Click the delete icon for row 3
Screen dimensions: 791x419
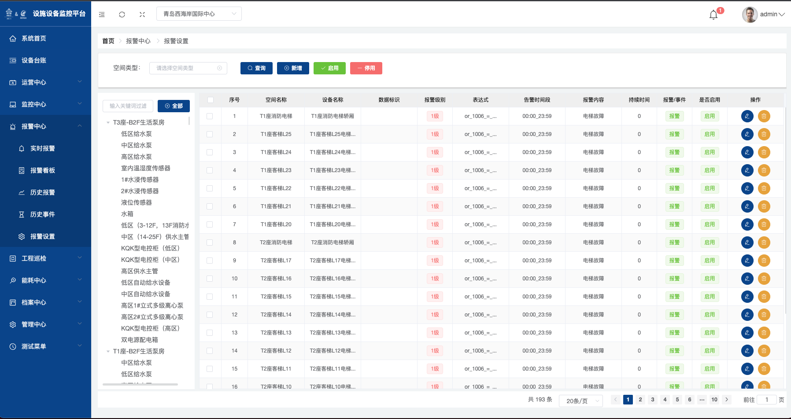(x=764, y=152)
